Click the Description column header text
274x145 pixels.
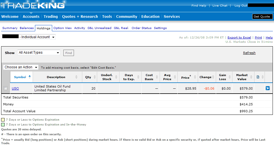pyautogui.click(x=56, y=77)
